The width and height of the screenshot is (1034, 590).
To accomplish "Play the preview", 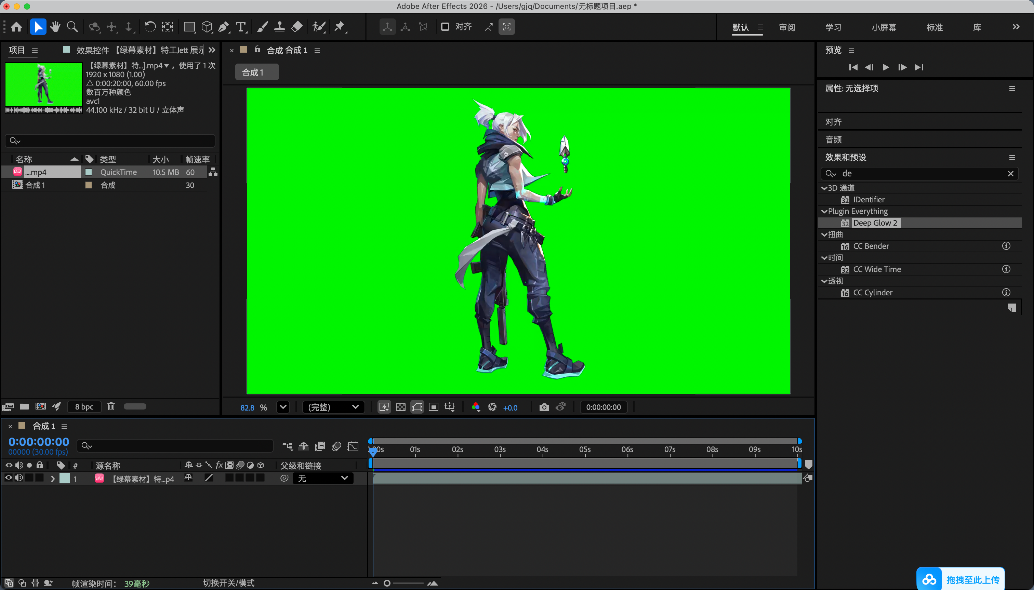I will pyautogui.click(x=886, y=67).
